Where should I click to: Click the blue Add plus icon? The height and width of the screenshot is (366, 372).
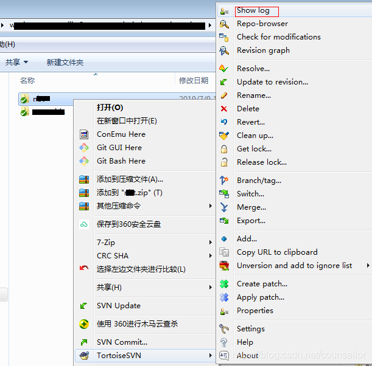click(x=224, y=239)
